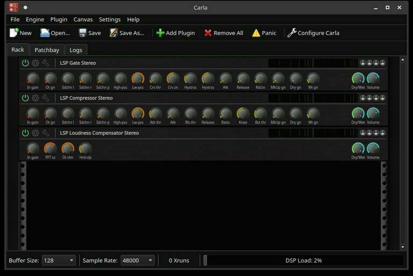
Task: Switch to the Logs tab
Action: pos(76,50)
